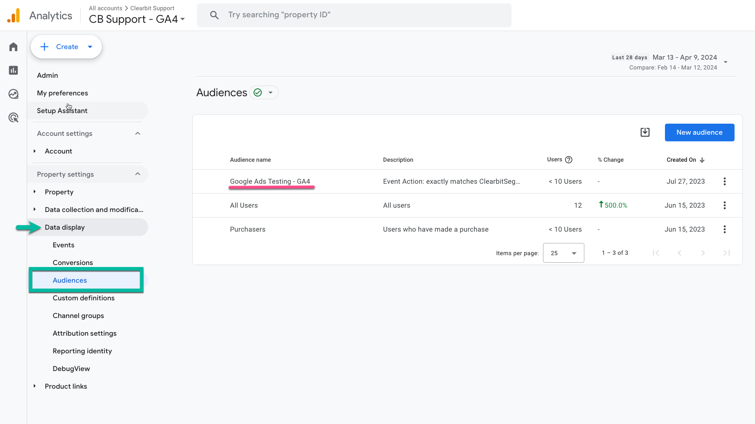Expand Data collection and modification item
Image resolution: width=755 pixels, height=424 pixels.
click(x=35, y=209)
